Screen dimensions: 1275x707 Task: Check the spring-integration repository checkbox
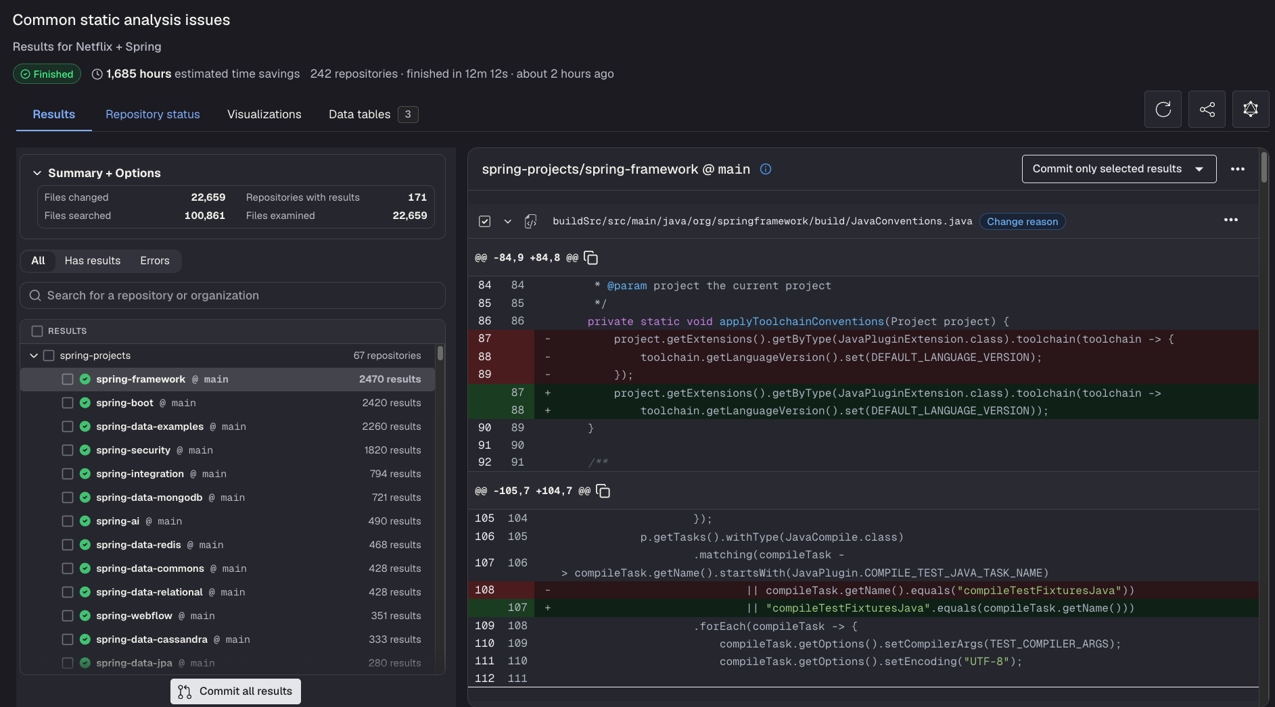(x=68, y=474)
